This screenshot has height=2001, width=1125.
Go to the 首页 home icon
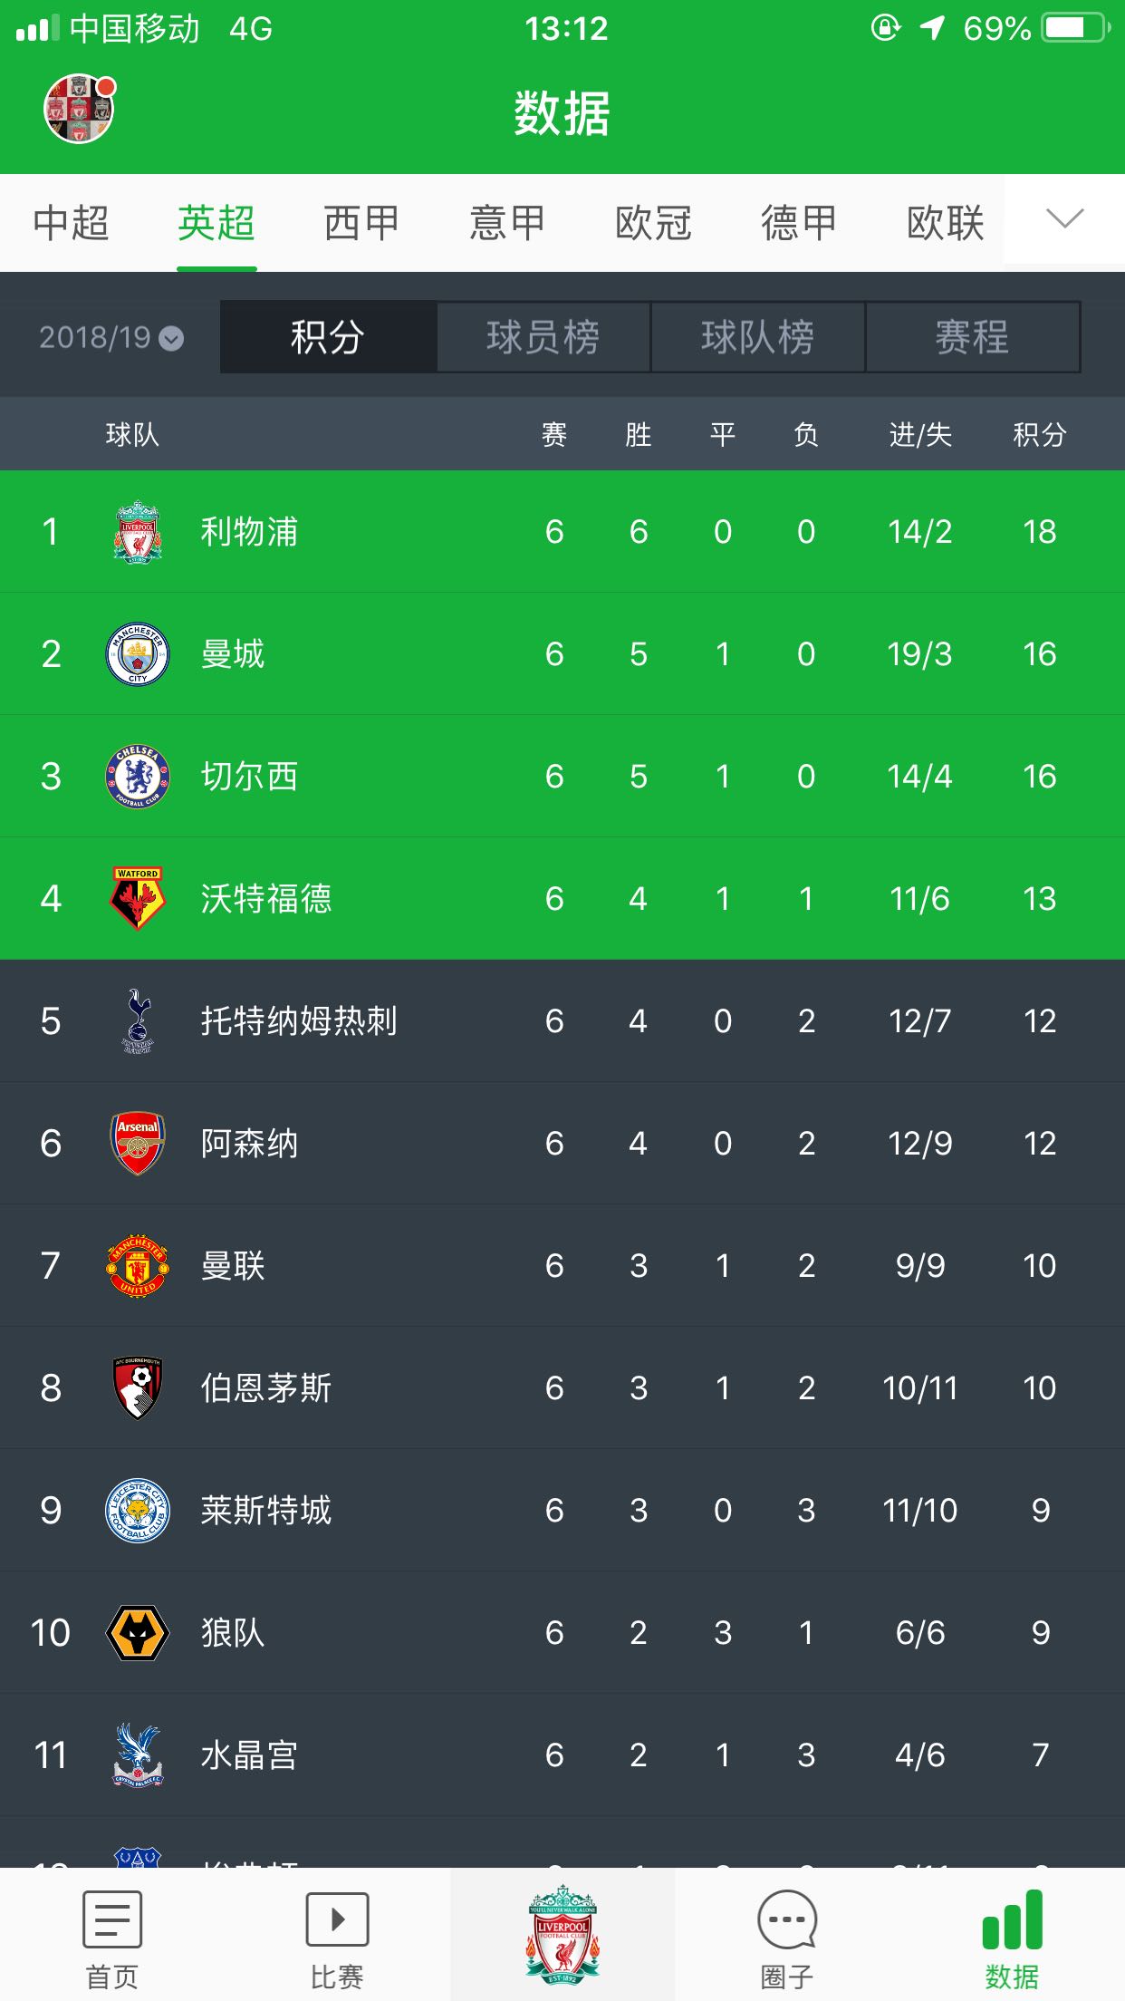(x=111, y=1921)
